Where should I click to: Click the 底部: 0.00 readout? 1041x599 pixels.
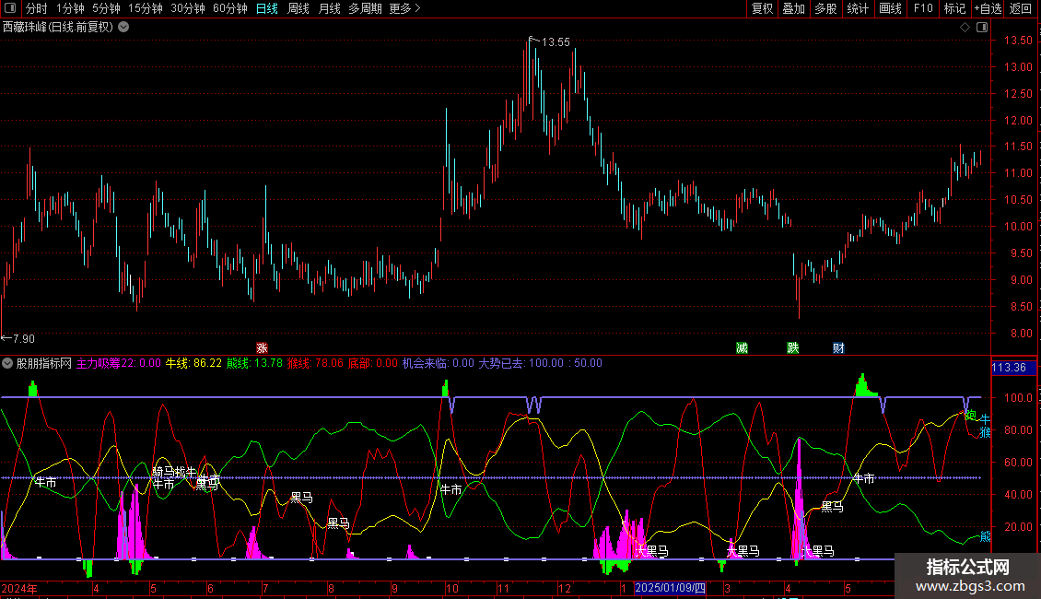pos(373,363)
